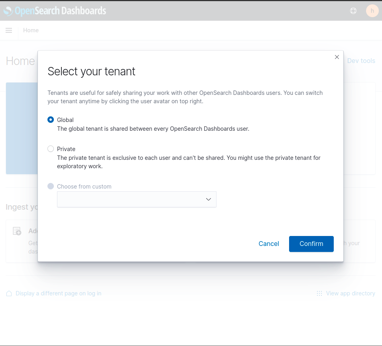Click the app directory grid icon
The image size is (382, 346).
coord(319,293)
